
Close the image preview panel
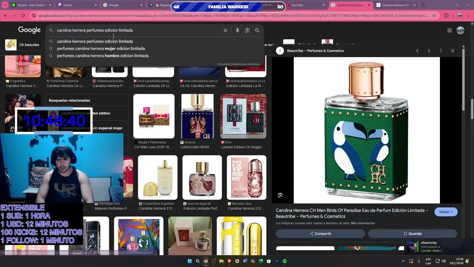(x=453, y=51)
